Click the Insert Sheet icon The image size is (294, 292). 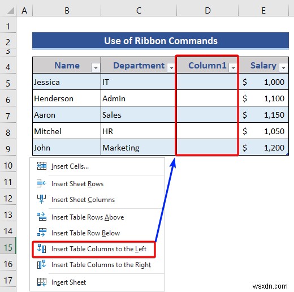tap(42, 282)
